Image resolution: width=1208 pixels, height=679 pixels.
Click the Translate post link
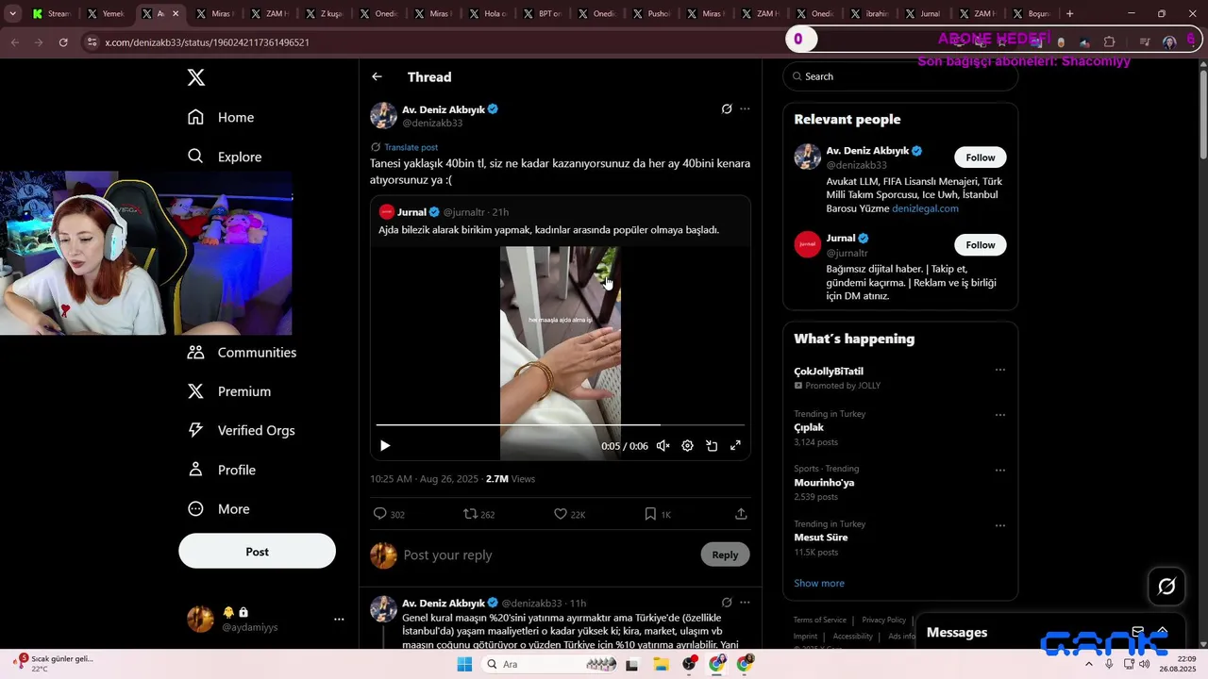[x=411, y=147]
